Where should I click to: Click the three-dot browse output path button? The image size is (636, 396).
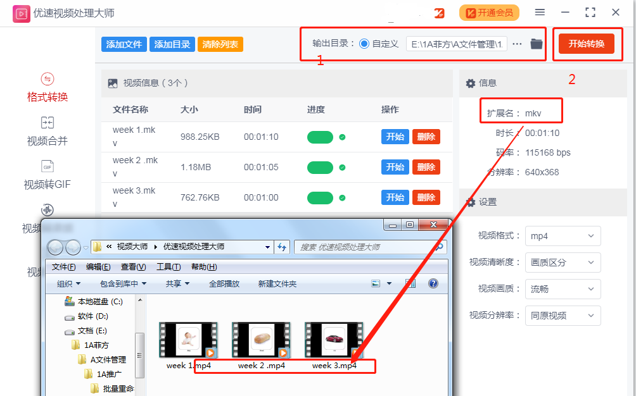coord(518,44)
